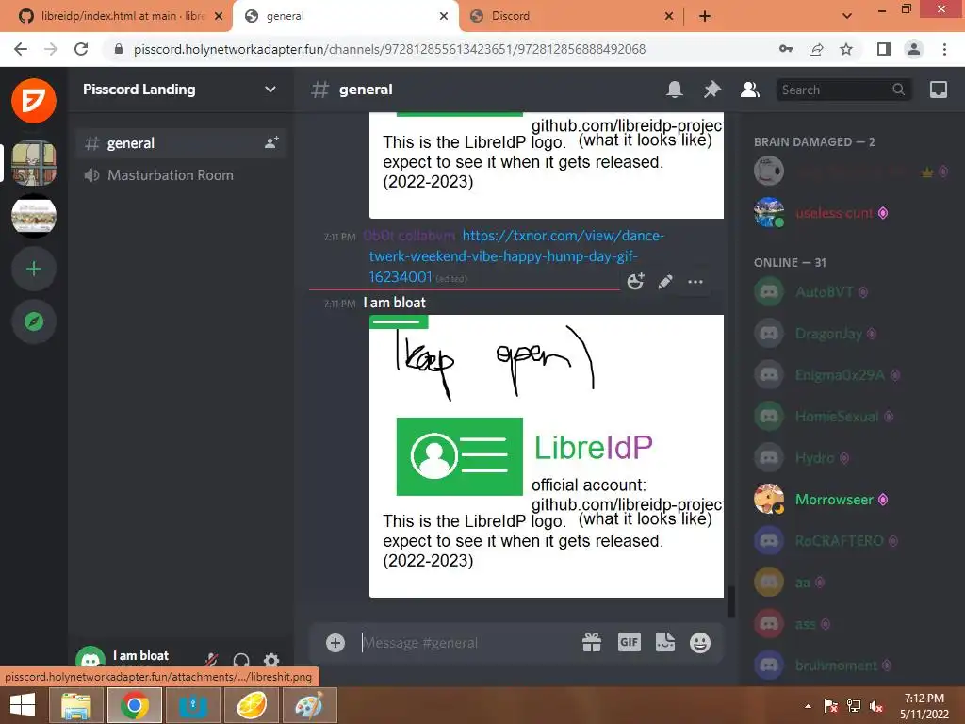Image resolution: width=965 pixels, height=724 pixels.
Task: Select member aa in list
Action: coord(851,583)
